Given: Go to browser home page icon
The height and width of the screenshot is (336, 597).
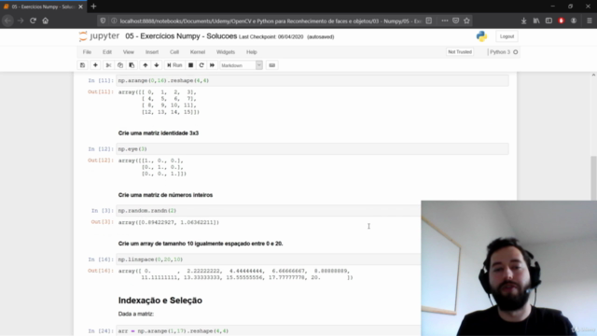Looking at the screenshot, I should point(46,21).
